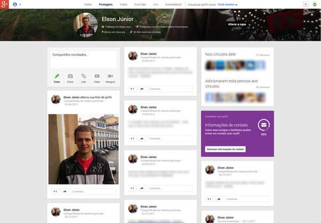Viewport: 321px width, 223px height.
Task: +1 the post dated 15/04/2012
Action: tap(132, 139)
